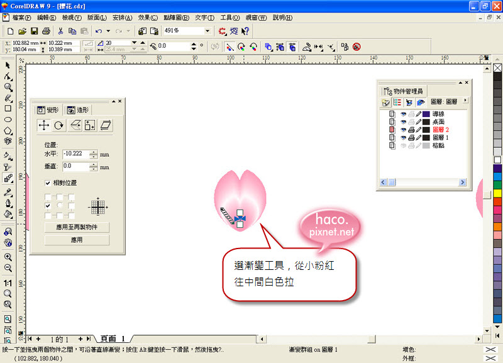503x363 pixels.
Task: Select the Polygon tool
Action: pos(8,131)
